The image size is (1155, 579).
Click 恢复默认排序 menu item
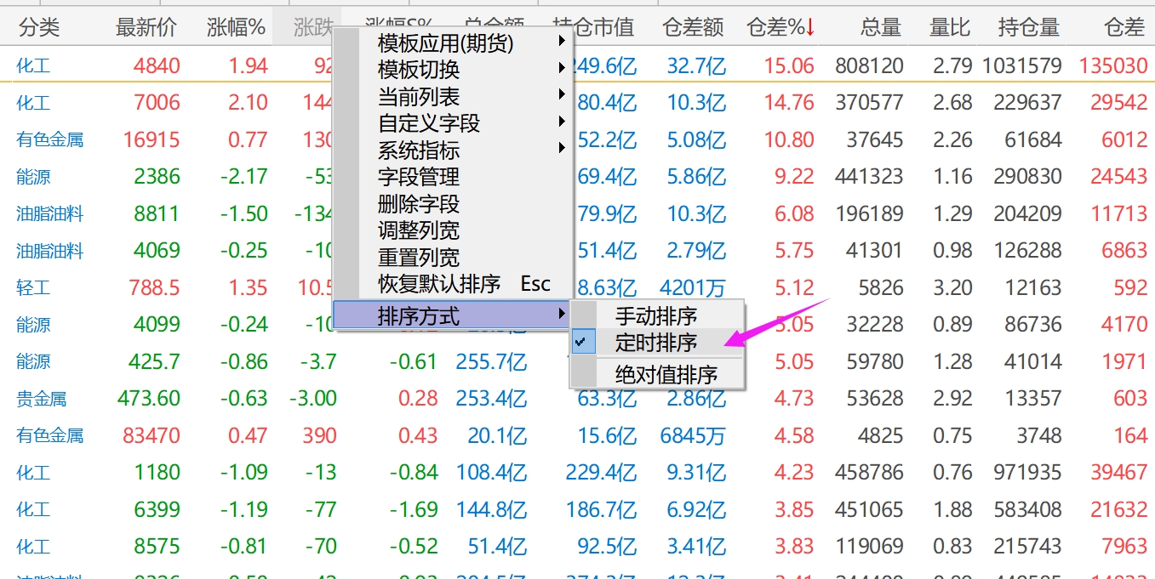point(438,285)
